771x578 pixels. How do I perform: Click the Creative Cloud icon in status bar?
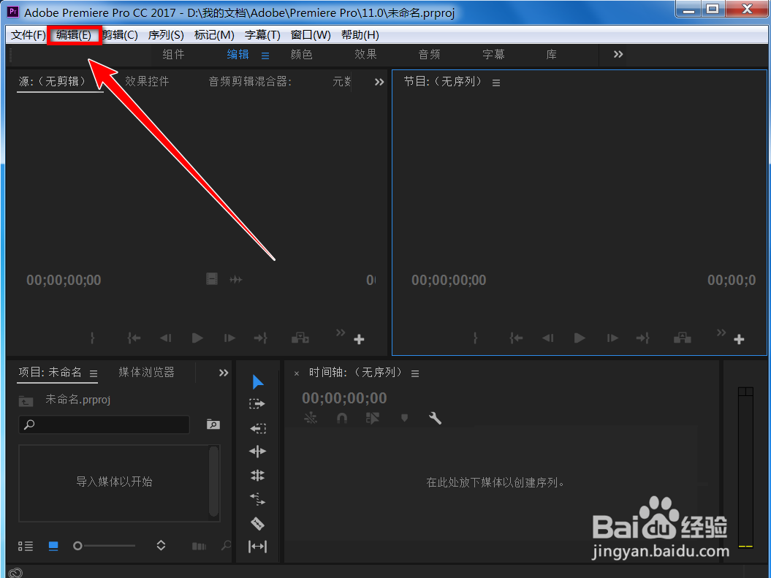tap(16, 573)
